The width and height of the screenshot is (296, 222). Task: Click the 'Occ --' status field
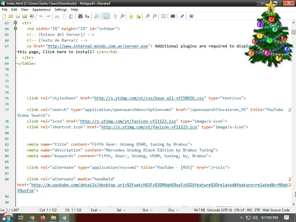pos(173,210)
